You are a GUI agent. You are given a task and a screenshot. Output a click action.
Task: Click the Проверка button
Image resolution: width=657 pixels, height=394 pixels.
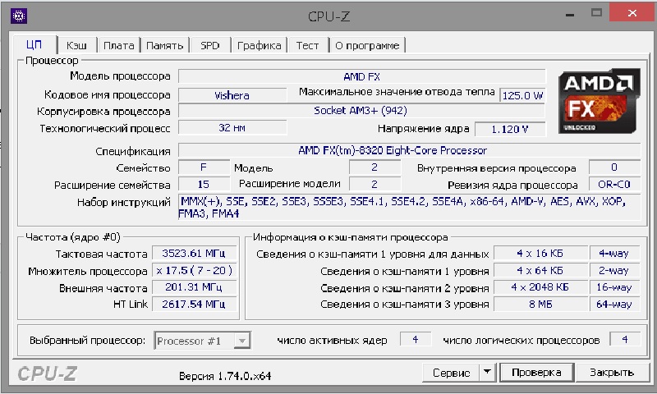point(536,372)
